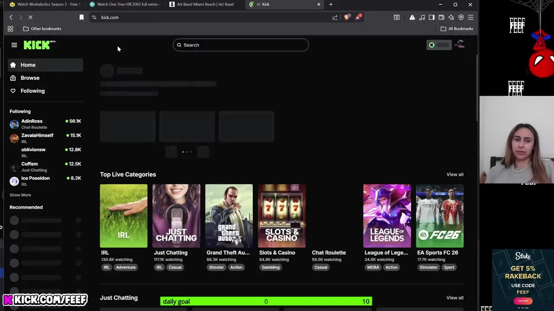554x311 pixels.
Task: Switch to One Tree Hill tab
Action: click(125, 4)
